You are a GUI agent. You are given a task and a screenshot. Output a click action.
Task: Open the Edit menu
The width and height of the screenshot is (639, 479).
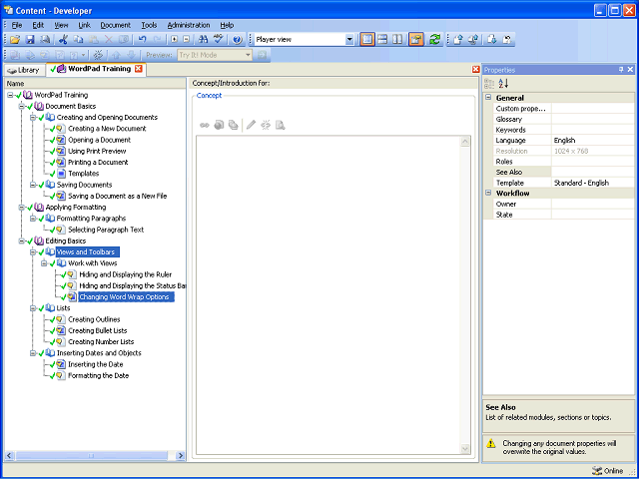[x=38, y=25]
